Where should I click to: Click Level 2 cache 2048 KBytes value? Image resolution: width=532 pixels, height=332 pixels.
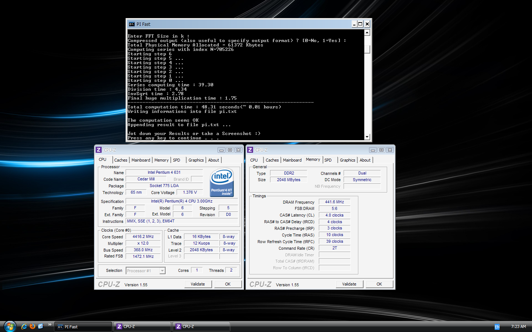pos(201,250)
